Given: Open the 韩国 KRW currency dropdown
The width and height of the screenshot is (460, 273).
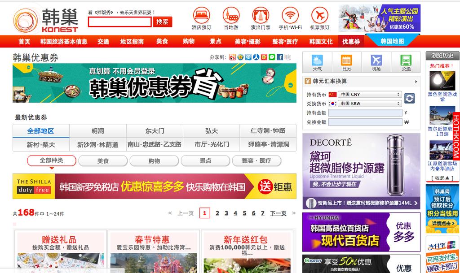Looking at the screenshot, I should click(x=370, y=103).
